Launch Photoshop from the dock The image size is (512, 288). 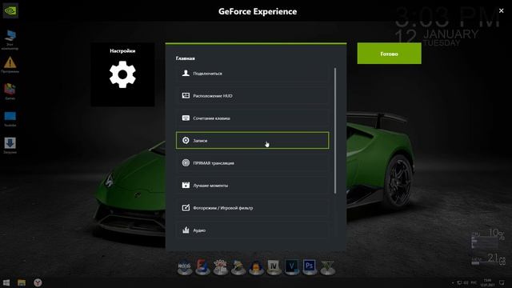(x=310, y=266)
